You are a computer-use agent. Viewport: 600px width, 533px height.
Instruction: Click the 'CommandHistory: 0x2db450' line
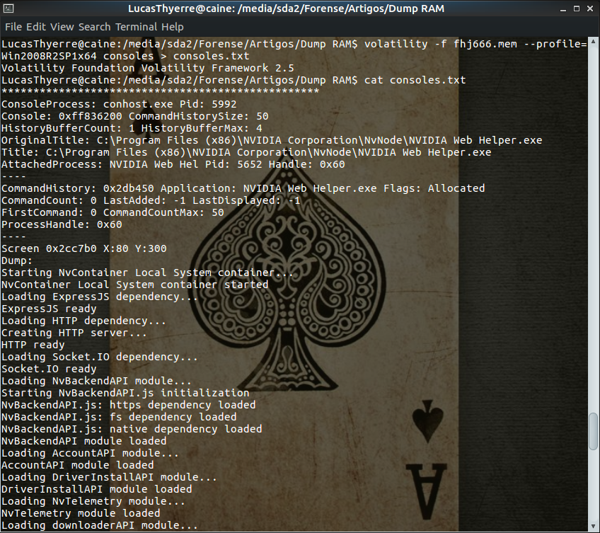click(243, 188)
